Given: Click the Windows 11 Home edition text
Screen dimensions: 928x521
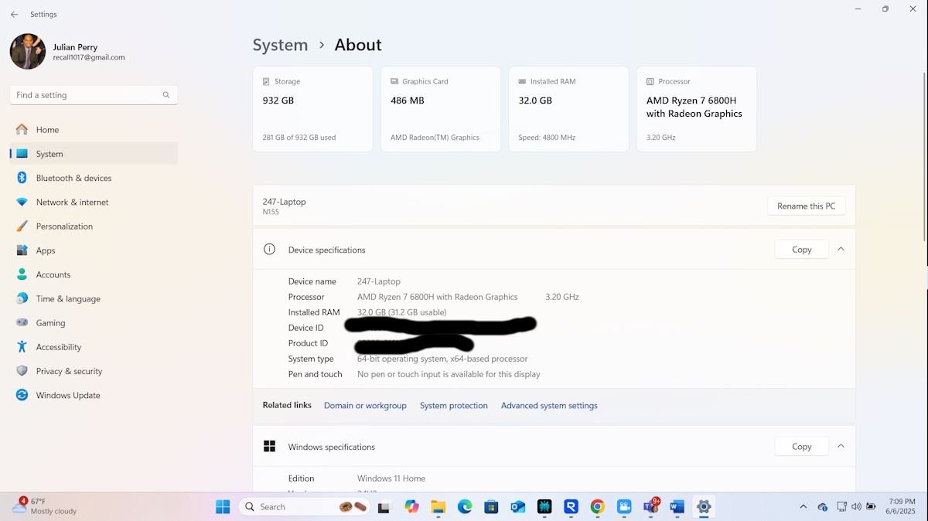Looking at the screenshot, I should click(x=391, y=478).
